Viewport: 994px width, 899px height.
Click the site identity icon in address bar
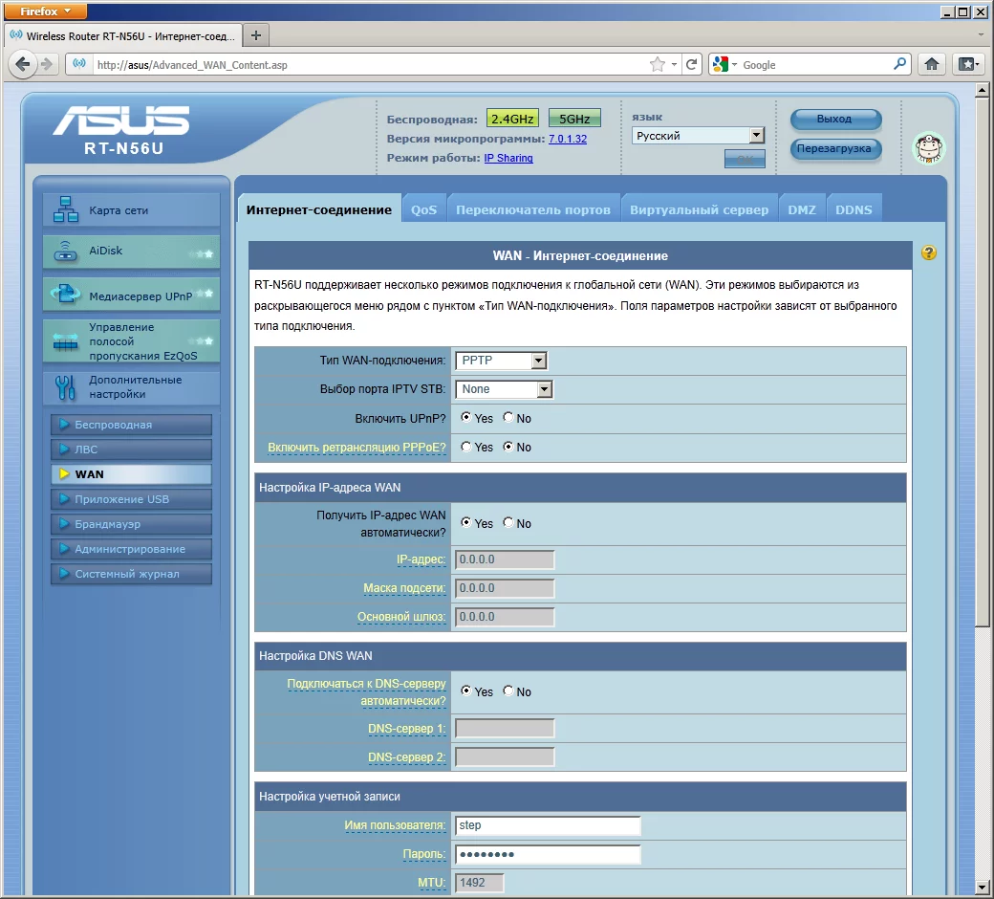tap(79, 64)
